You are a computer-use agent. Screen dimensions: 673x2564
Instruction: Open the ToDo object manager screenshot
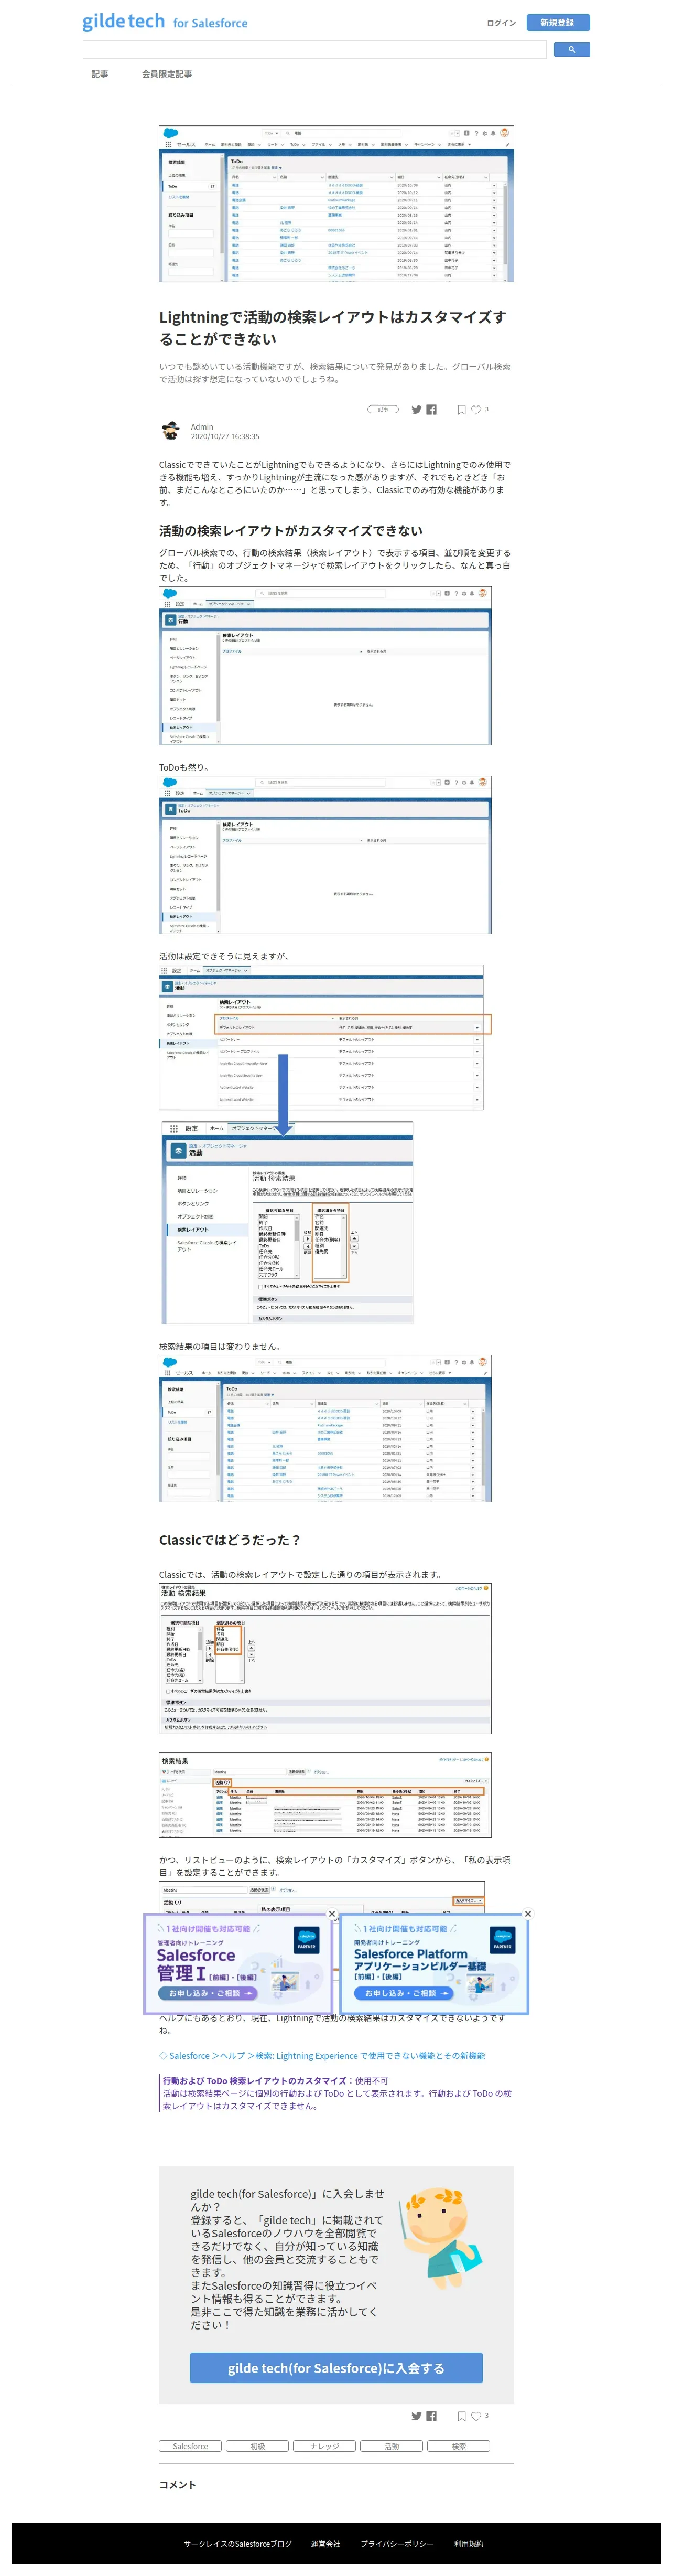[325, 855]
